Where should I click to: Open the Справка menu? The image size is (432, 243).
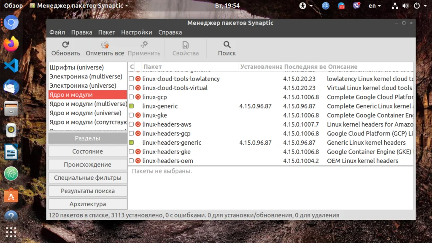(x=170, y=32)
